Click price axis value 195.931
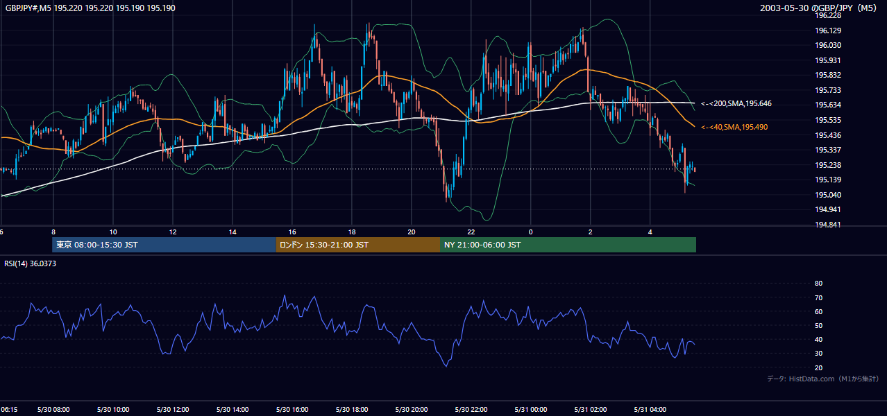Viewport: 887px width, 416px height. tap(829, 60)
